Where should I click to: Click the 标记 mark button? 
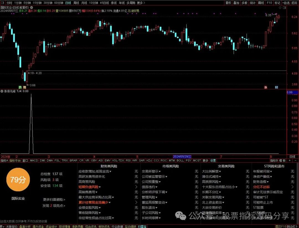point(277,3)
